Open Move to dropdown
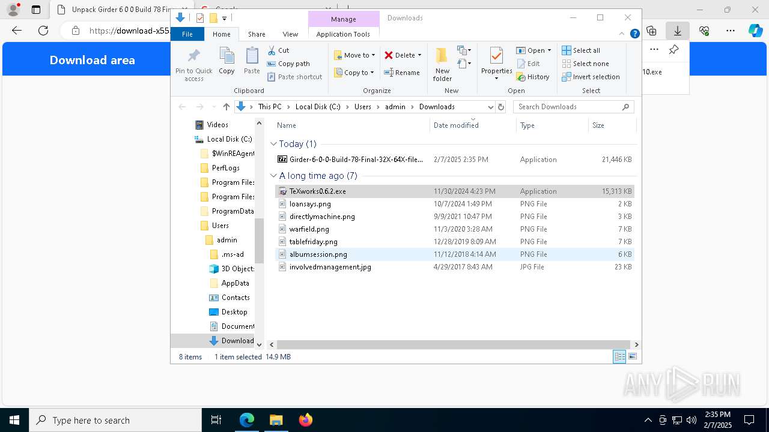This screenshot has height=432, width=769. [x=354, y=55]
